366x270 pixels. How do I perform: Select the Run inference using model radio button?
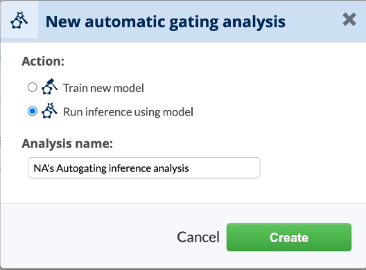[32, 111]
